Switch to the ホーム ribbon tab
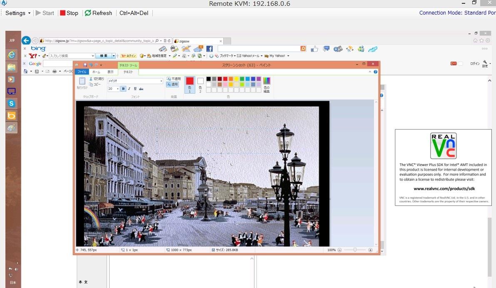 click(97, 72)
